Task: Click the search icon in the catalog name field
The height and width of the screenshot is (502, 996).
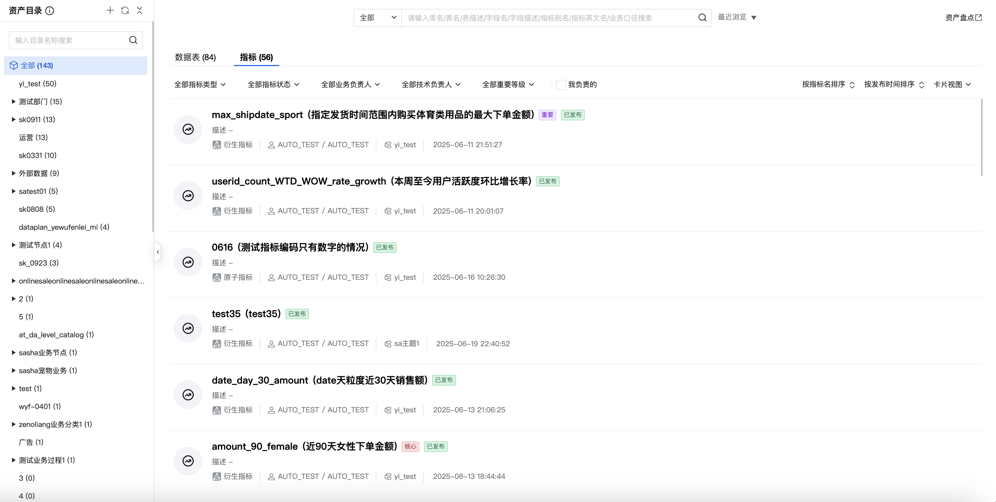Action: [133, 40]
